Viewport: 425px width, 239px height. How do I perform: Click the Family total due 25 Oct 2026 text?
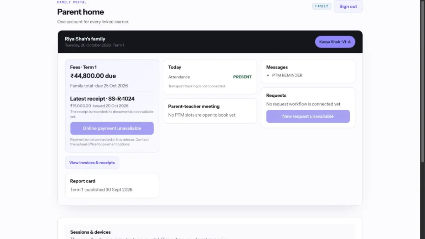99,86
